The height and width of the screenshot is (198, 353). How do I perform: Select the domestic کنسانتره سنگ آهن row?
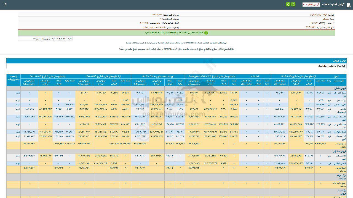[176, 118]
